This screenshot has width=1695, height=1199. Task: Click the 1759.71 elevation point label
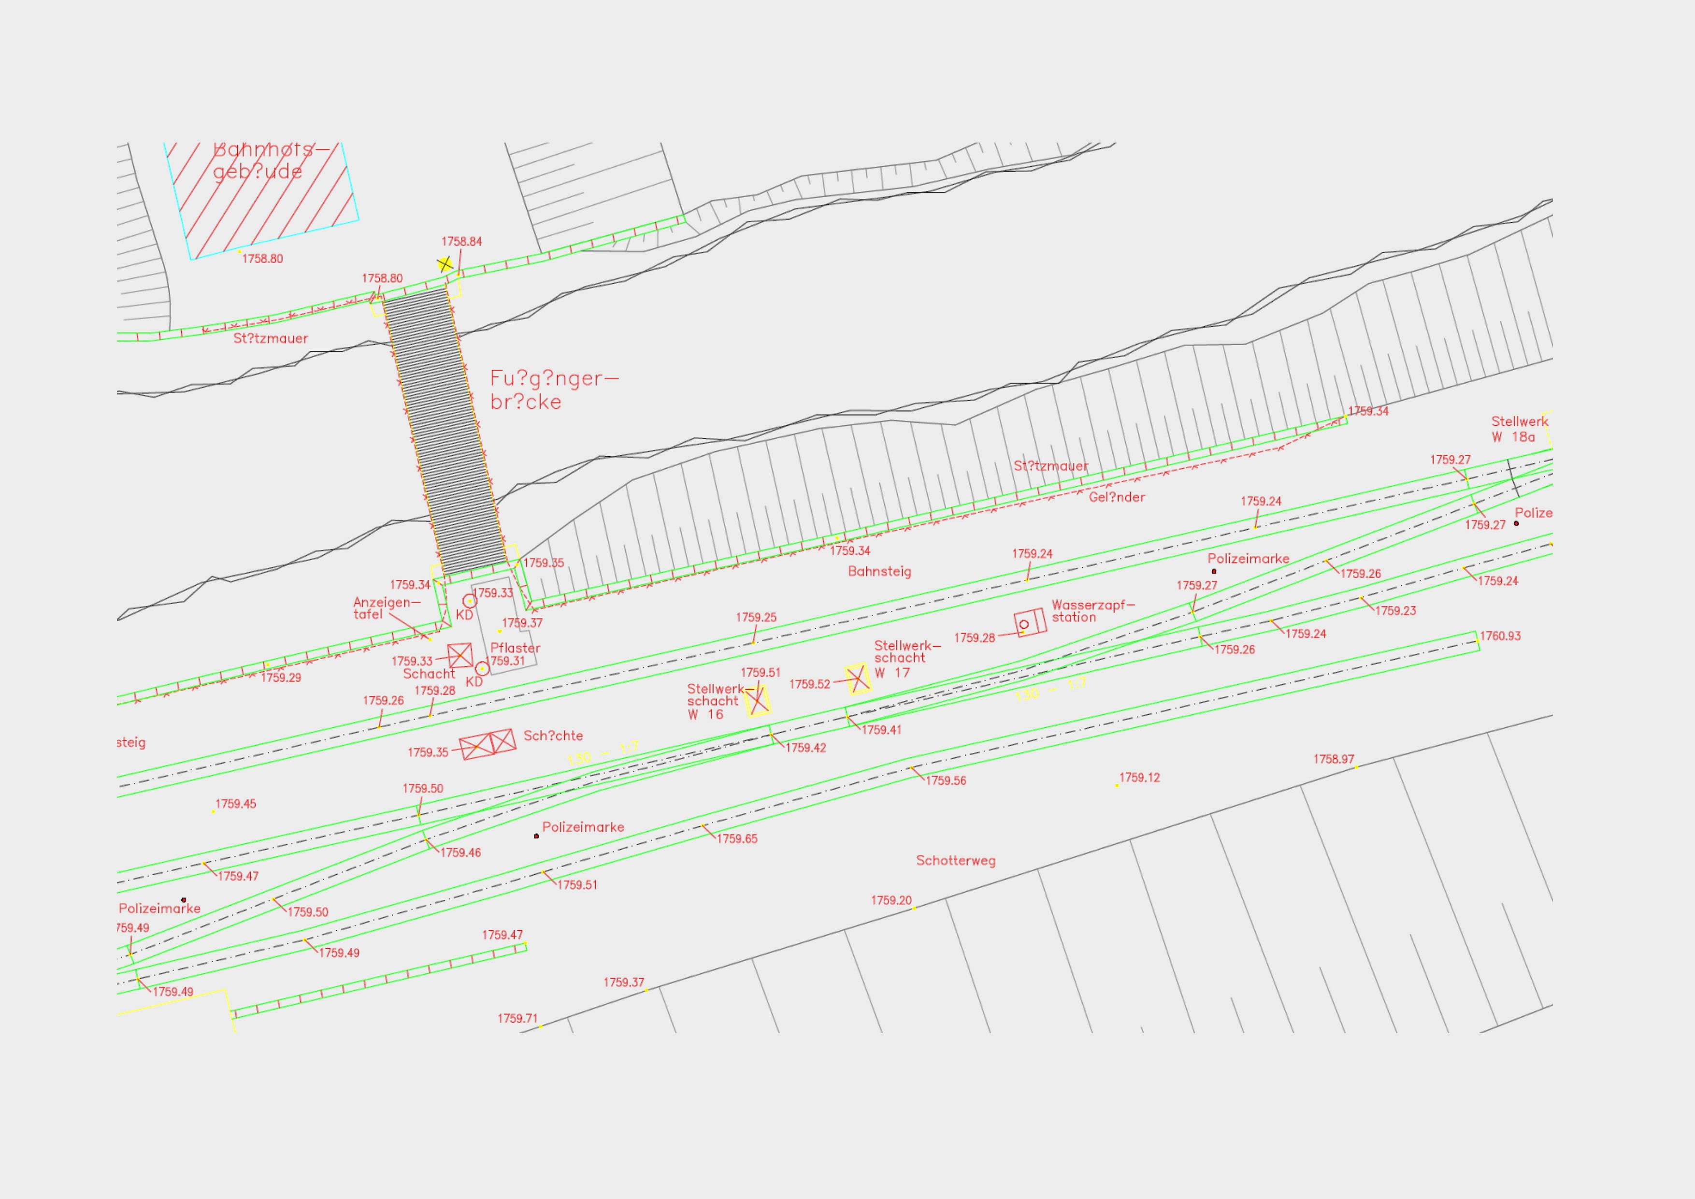pyautogui.click(x=517, y=1019)
